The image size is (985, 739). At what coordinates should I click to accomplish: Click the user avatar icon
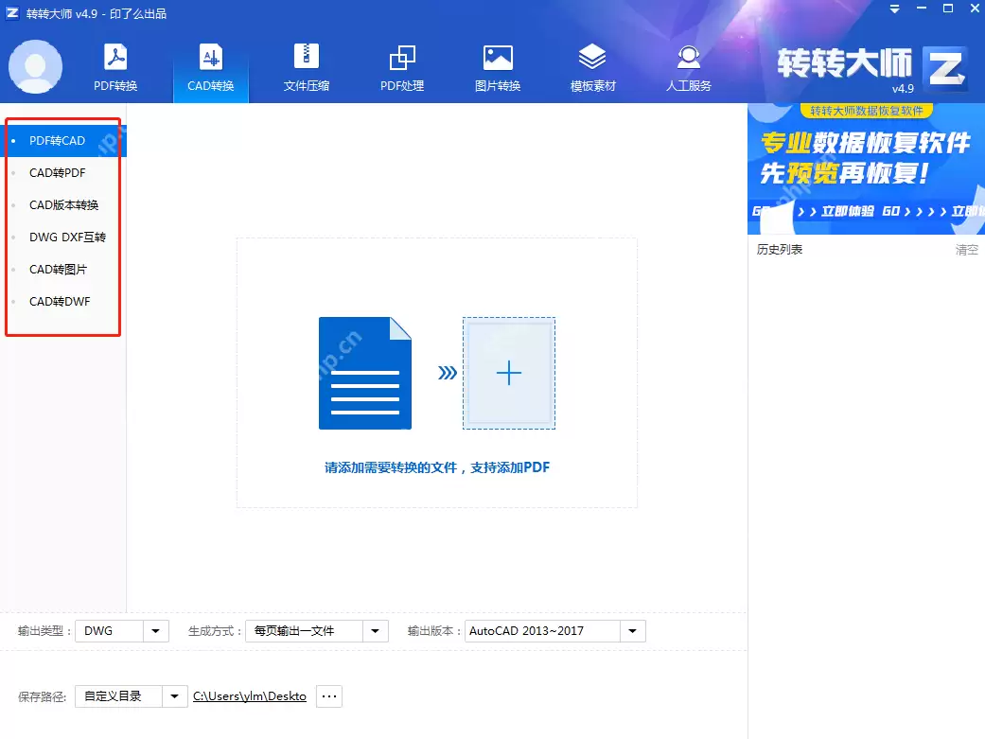click(x=35, y=66)
